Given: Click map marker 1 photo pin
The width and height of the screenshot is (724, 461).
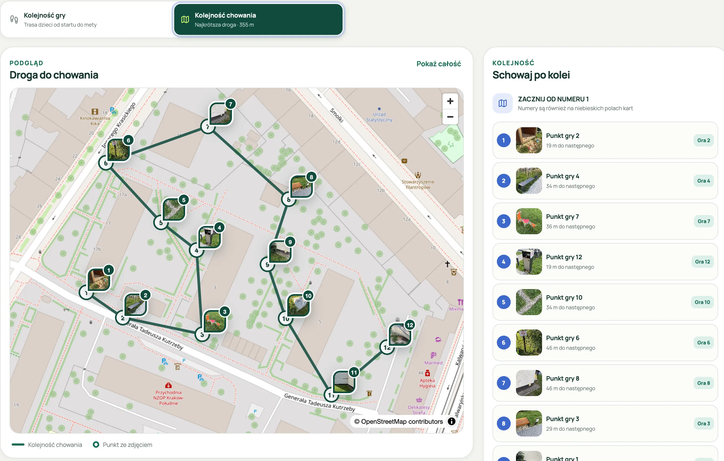Looking at the screenshot, I should tap(99, 280).
